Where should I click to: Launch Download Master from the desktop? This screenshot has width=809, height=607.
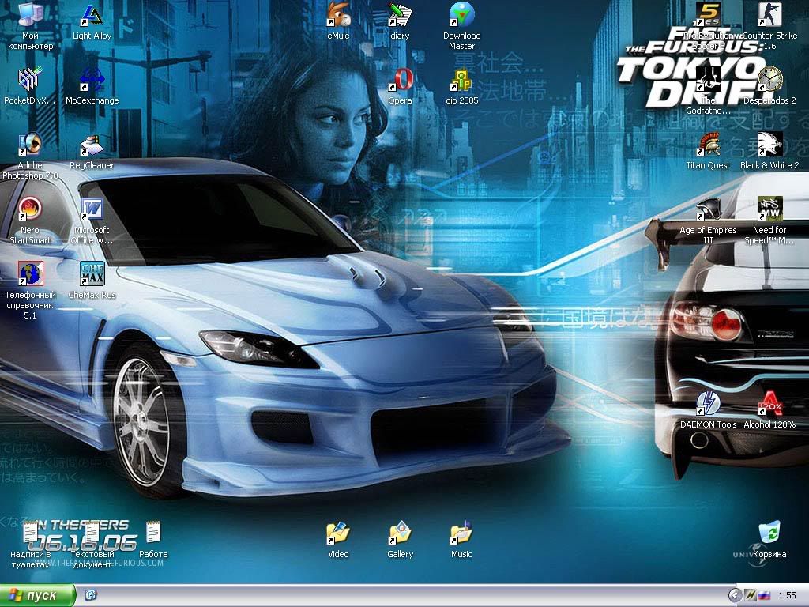pos(461,15)
